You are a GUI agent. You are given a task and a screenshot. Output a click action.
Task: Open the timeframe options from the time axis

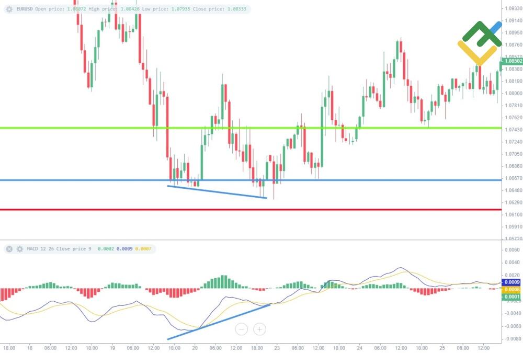(261, 347)
